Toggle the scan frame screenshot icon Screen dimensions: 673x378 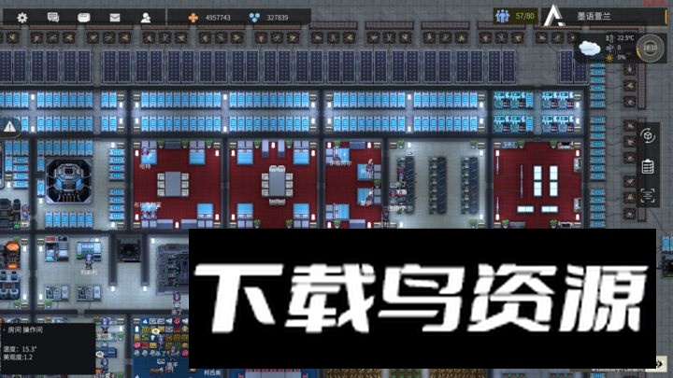648,194
